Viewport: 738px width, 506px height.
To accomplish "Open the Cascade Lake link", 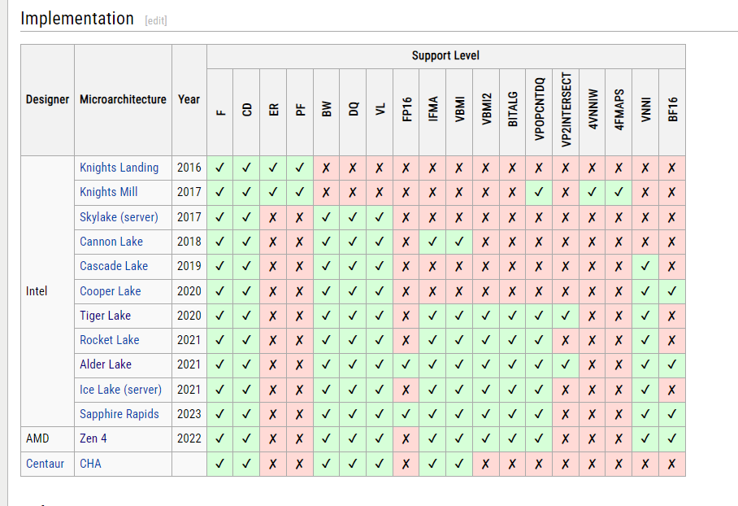I will click(x=114, y=266).
